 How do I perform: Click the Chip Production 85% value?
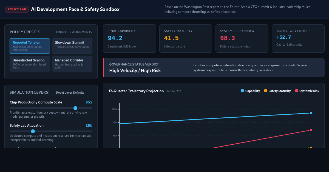(89, 102)
